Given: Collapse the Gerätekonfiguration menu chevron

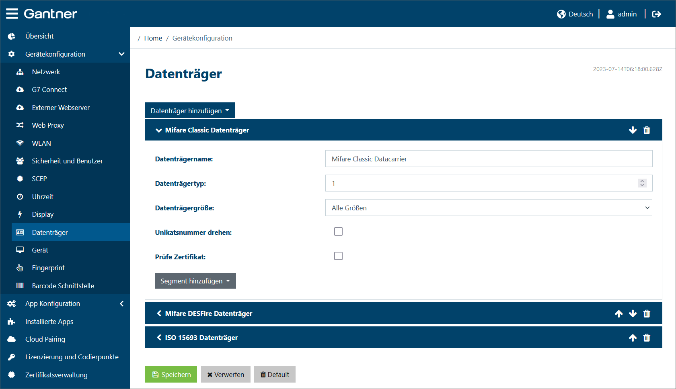Looking at the screenshot, I should pyautogui.click(x=121, y=54).
